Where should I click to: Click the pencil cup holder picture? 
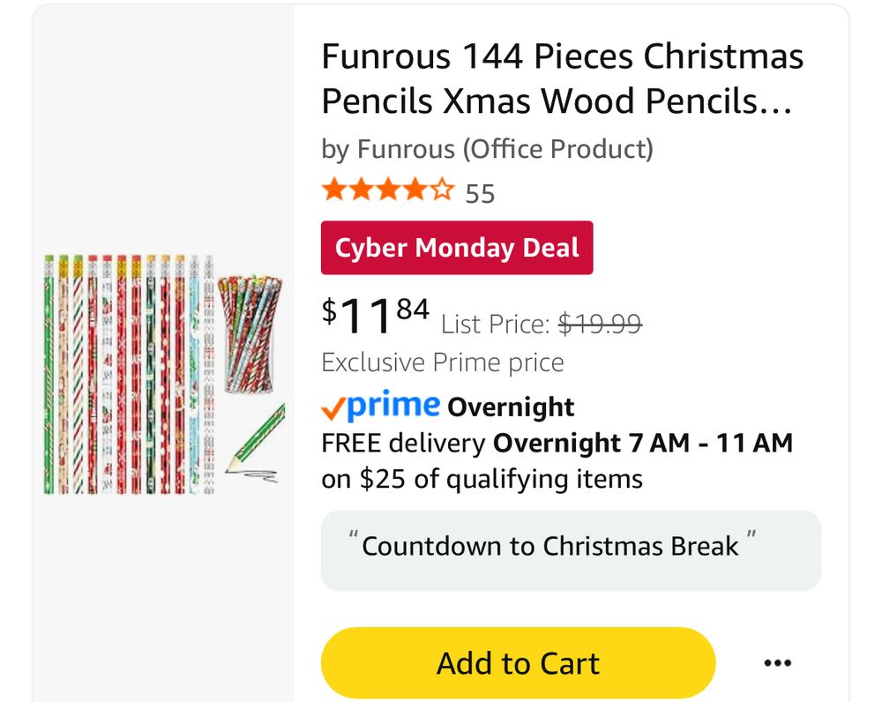pyautogui.click(x=250, y=333)
